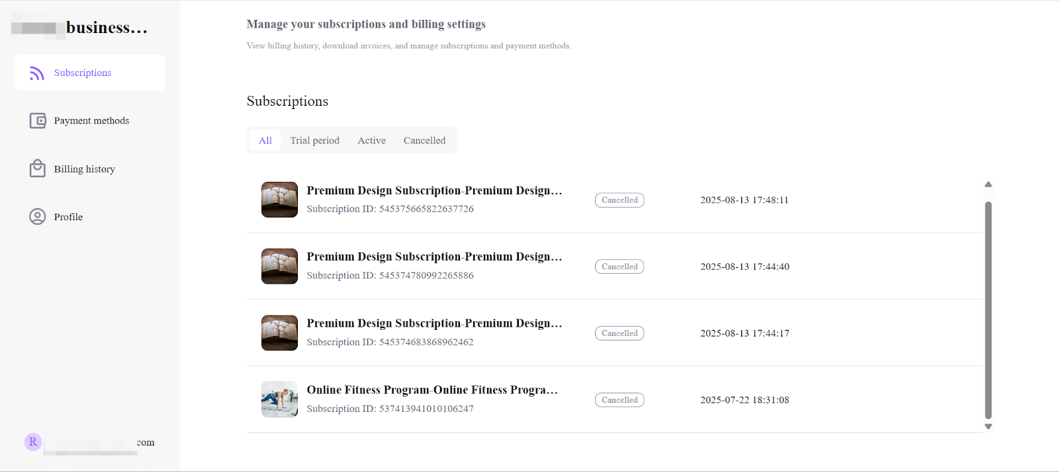The height and width of the screenshot is (472, 1059).
Task: Click the Profile user icon
Action: 38,217
